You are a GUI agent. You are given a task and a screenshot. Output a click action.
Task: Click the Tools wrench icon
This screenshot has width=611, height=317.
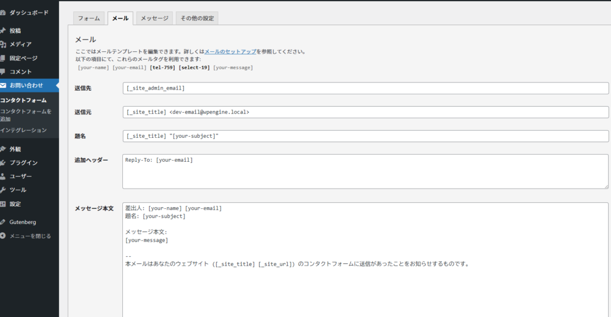3,190
